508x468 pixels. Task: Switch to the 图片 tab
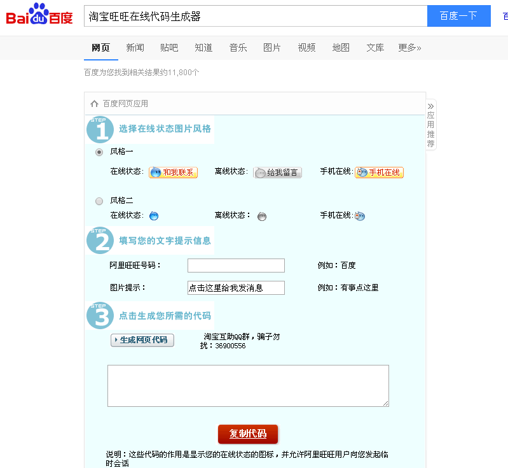[272, 48]
